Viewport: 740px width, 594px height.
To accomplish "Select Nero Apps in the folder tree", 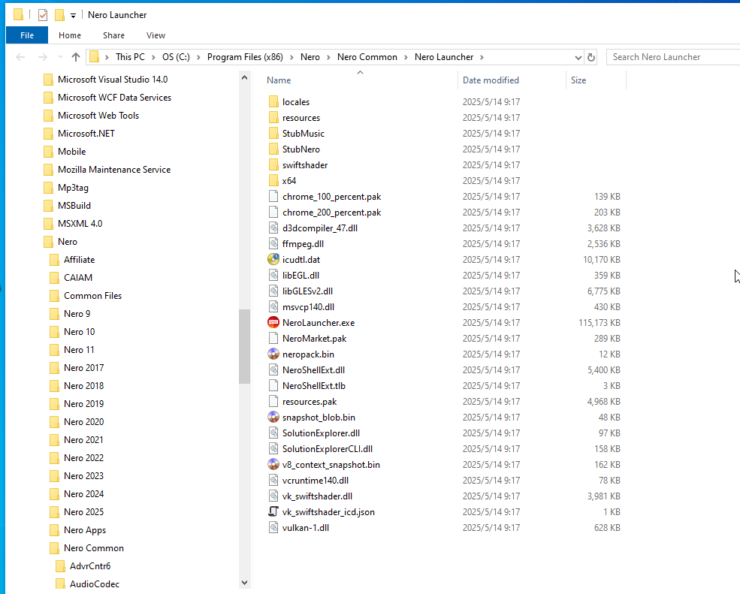I will [85, 530].
